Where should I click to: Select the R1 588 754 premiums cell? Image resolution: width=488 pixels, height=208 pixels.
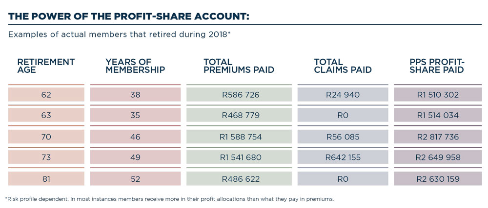point(239,137)
